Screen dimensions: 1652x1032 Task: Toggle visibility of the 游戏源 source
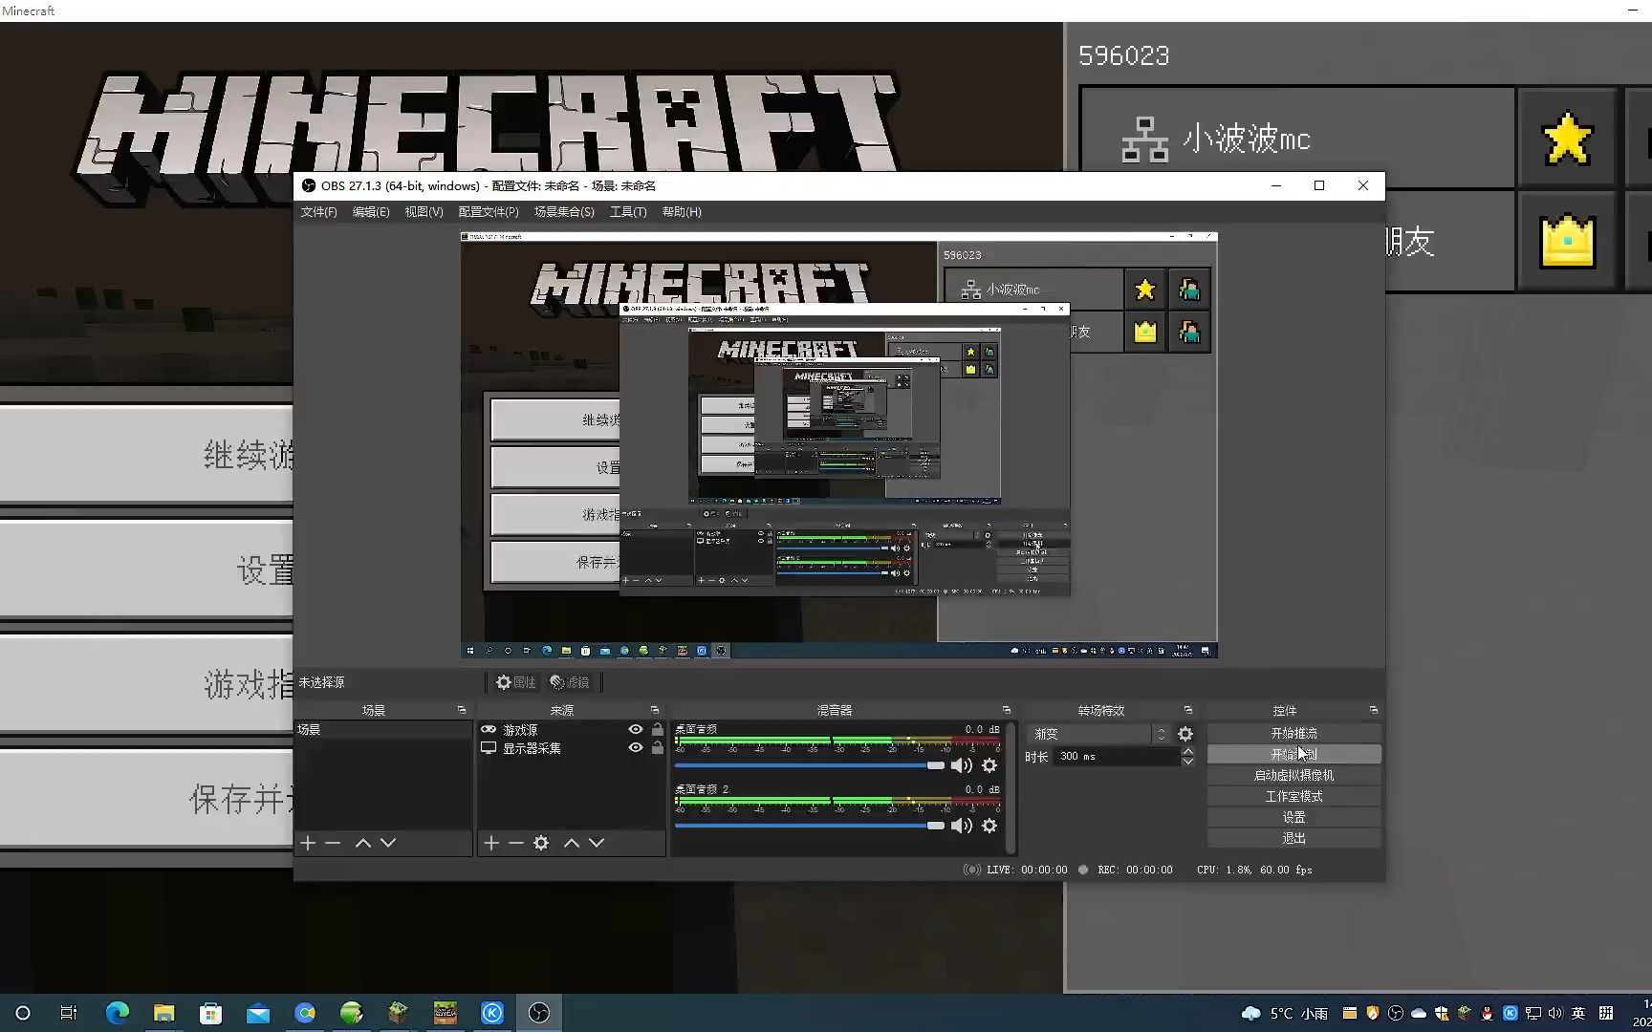point(635,729)
